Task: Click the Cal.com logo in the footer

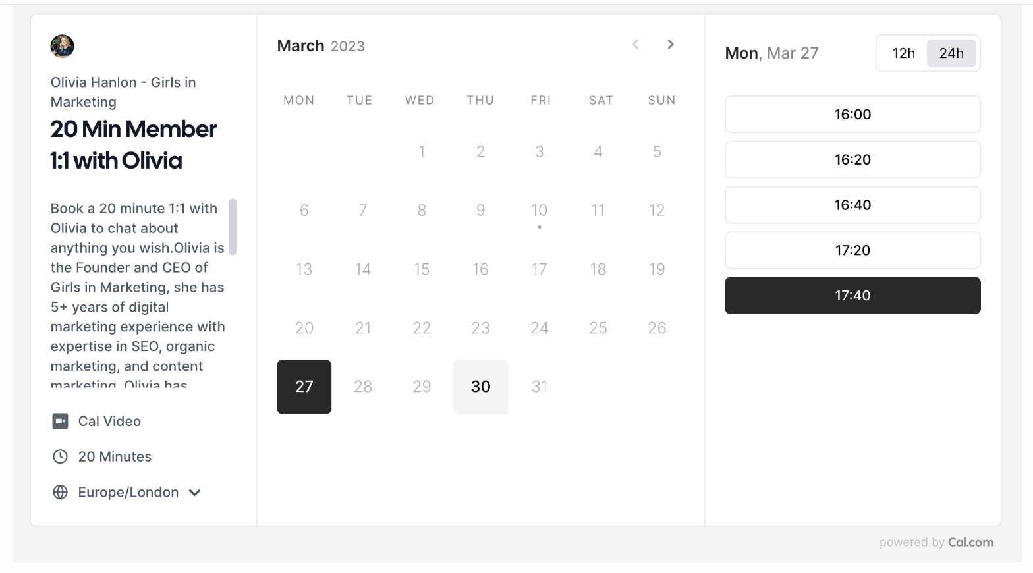Action: (x=970, y=542)
